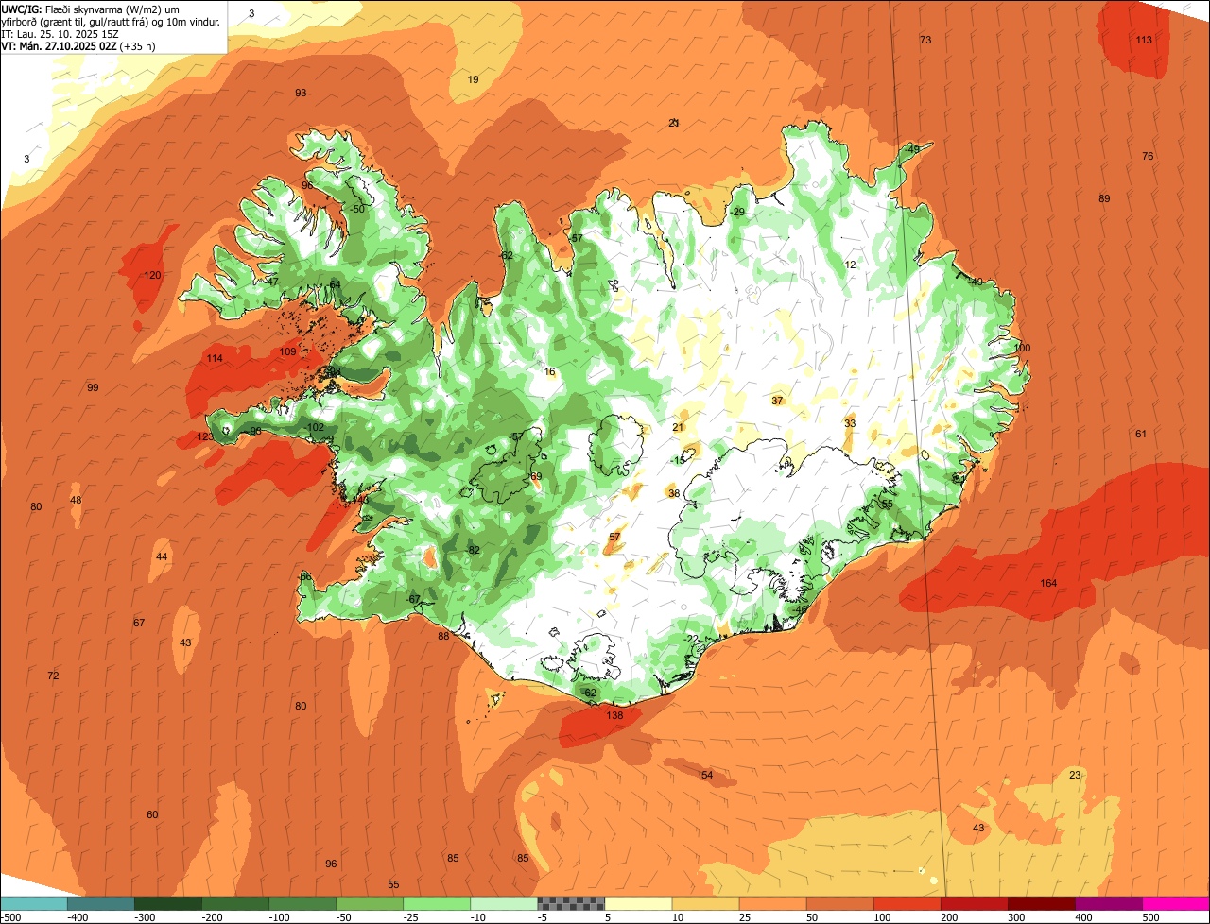Click the map value 102 on Snæfellsnes peninsula
The height and width of the screenshot is (924, 1210).
pos(316,428)
